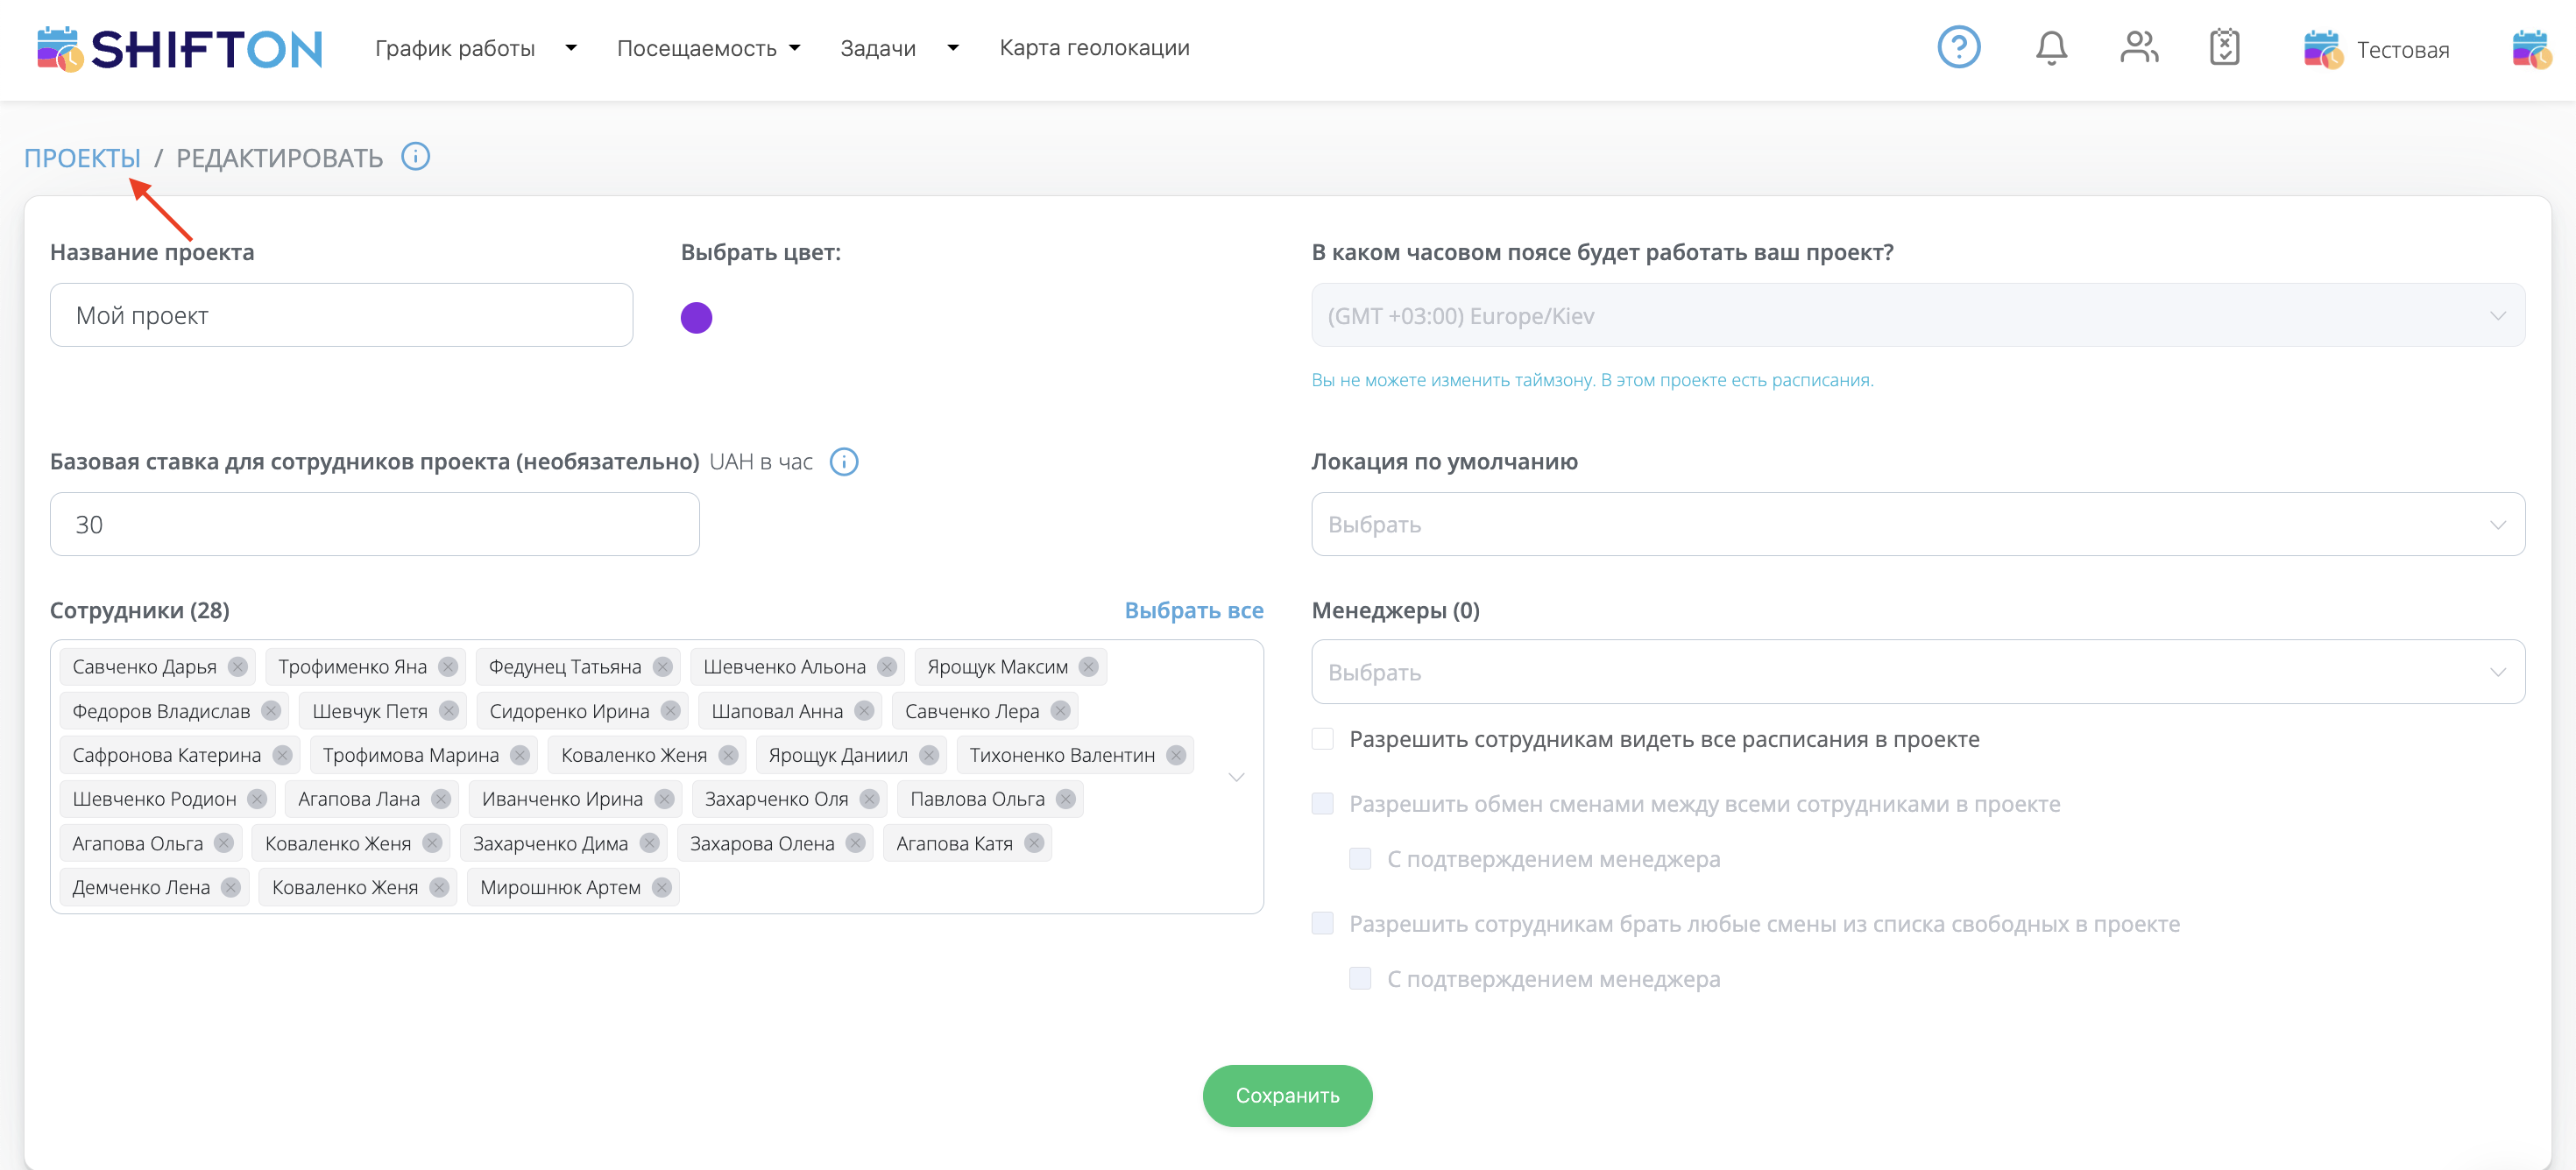Remove Савченко Дарья from employees
Image resolution: width=2576 pixels, height=1170 pixels.
pos(238,666)
